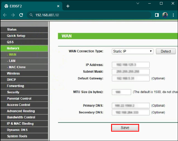This screenshot has height=141, width=178.
Task: Click the Default Gateway field
Action: tap(130, 79)
